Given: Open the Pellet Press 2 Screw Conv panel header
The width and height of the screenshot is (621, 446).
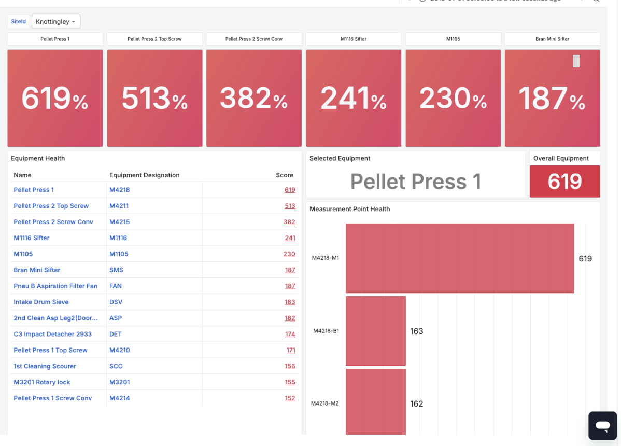Looking at the screenshot, I should click(254, 39).
